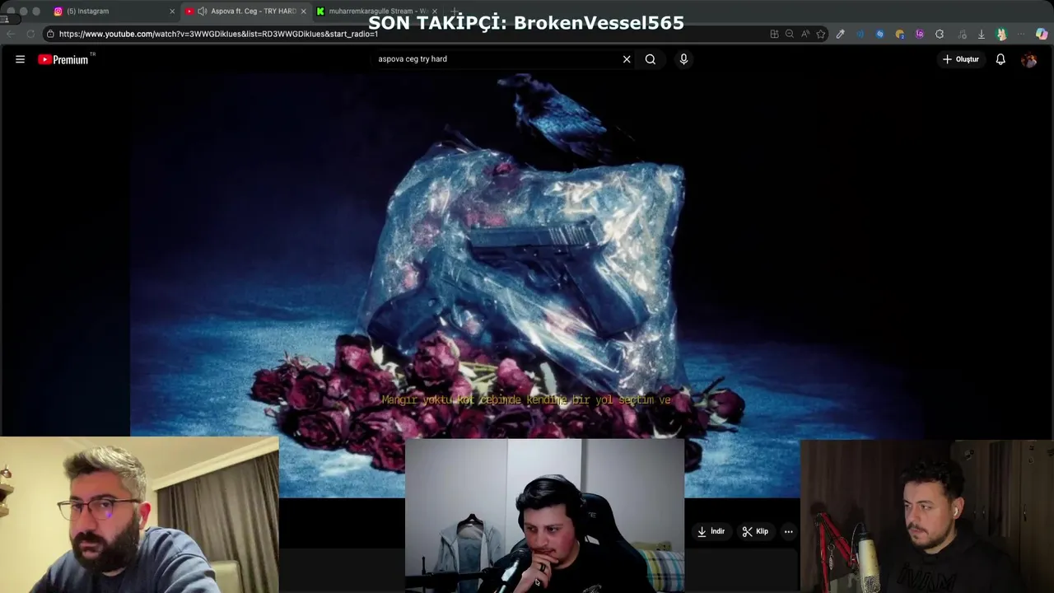View site info lock icon
Screen dimensions: 1054x593
[50, 34]
